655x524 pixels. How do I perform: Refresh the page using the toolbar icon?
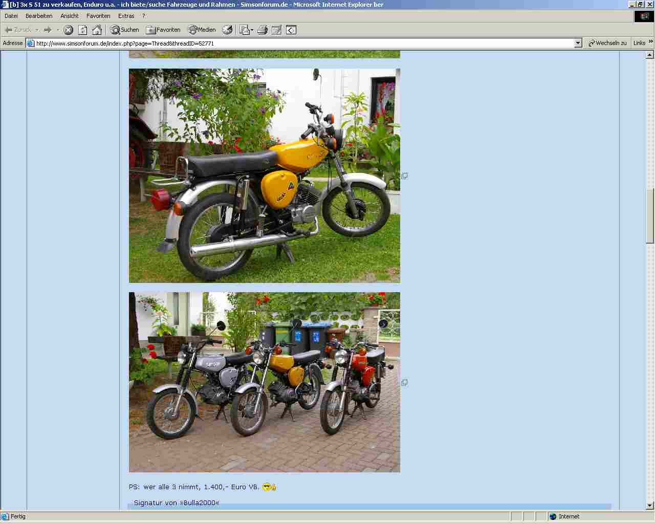click(82, 30)
